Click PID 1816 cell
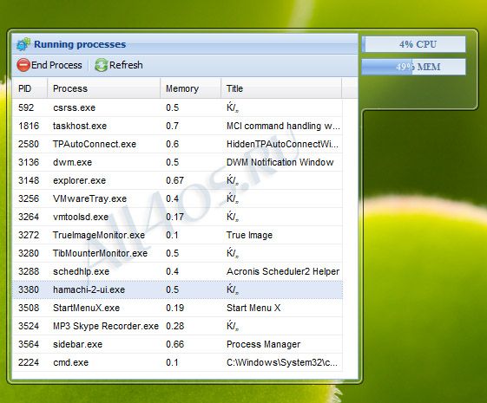 pyautogui.click(x=29, y=126)
